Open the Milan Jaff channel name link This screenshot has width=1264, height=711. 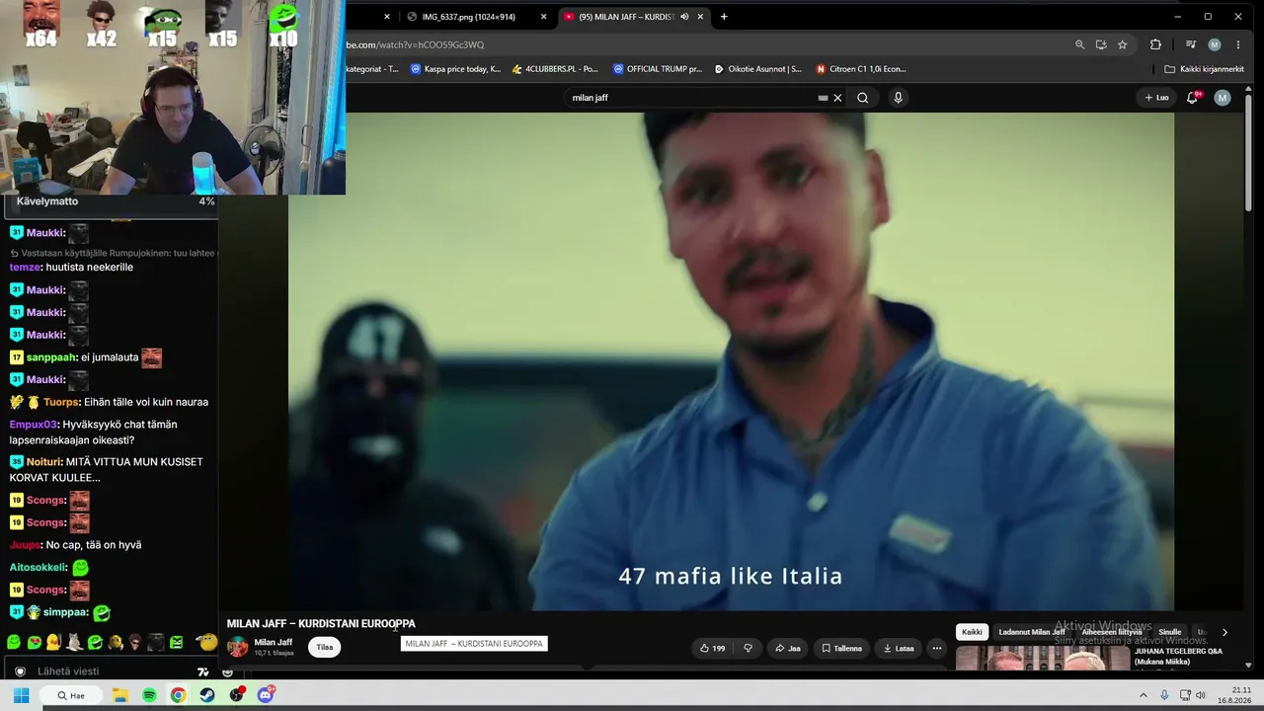click(x=274, y=642)
